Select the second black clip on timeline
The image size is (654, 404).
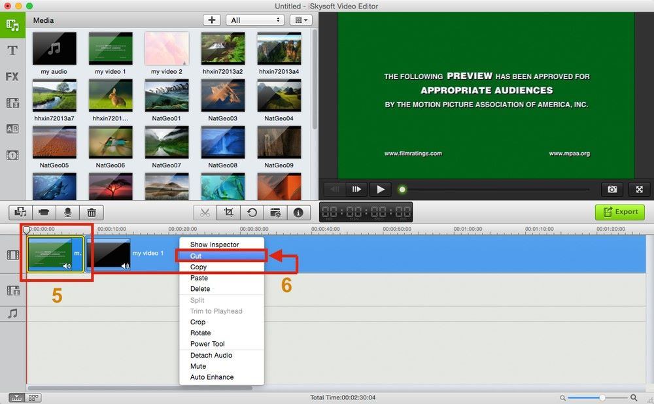coord(109,254)
